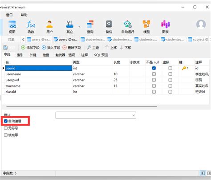Open the 图表 (Charts) icon
Image resolution: width=211 pixels, height=180 pixels.
coord(165,27)
